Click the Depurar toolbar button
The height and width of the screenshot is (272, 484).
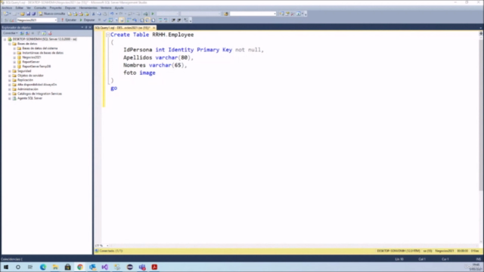coord(88,20)
